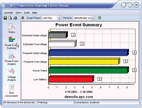This screenshot has height=108, width=142.
Task: Click the Print icon in toolbar
Action: point(15,18)
